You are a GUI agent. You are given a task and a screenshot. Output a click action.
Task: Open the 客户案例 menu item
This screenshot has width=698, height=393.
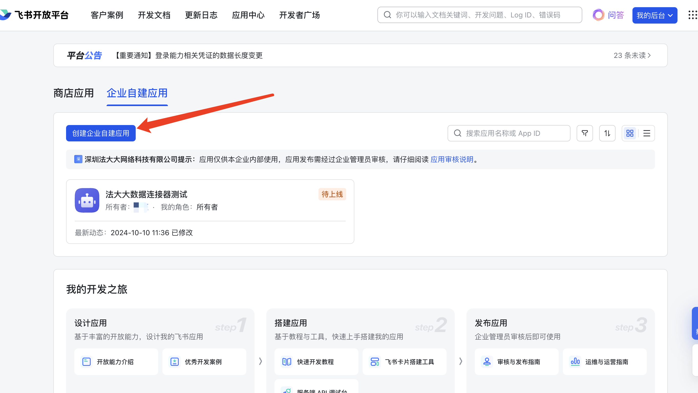point(107,15)
